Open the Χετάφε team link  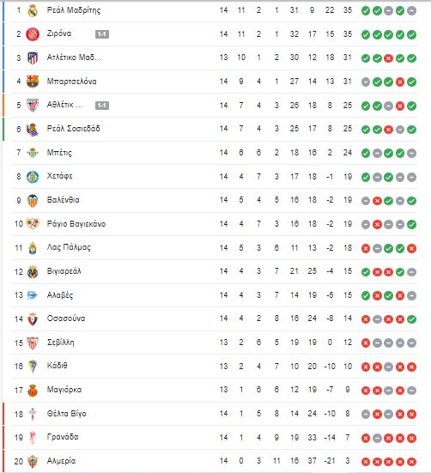pos(60,176)
